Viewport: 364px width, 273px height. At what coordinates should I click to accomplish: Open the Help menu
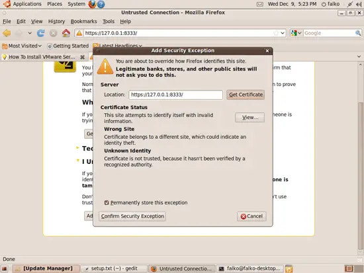click(x=125, y=21)
